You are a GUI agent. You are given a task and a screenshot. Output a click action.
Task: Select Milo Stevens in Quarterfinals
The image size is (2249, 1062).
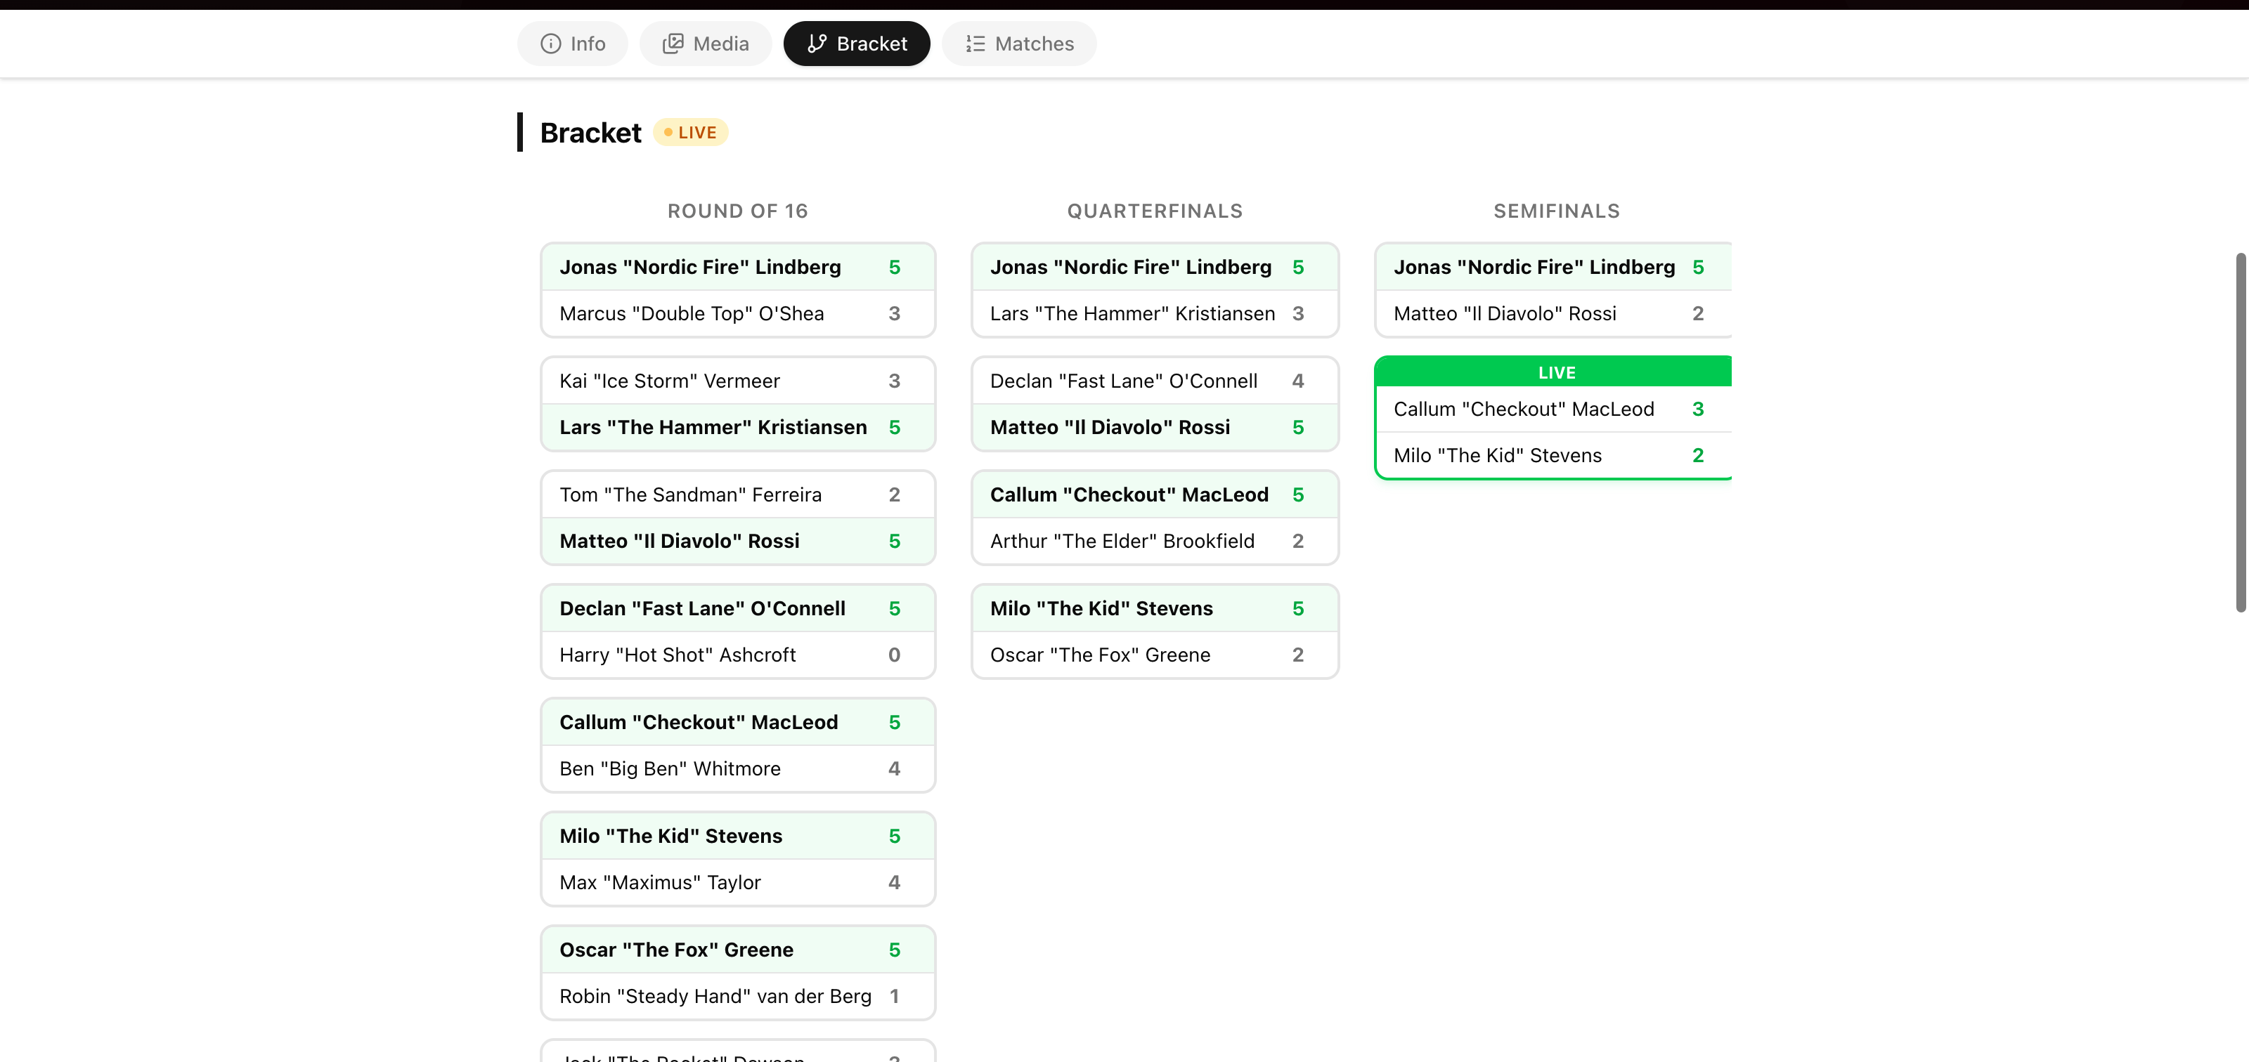[x=1154, y=608]
